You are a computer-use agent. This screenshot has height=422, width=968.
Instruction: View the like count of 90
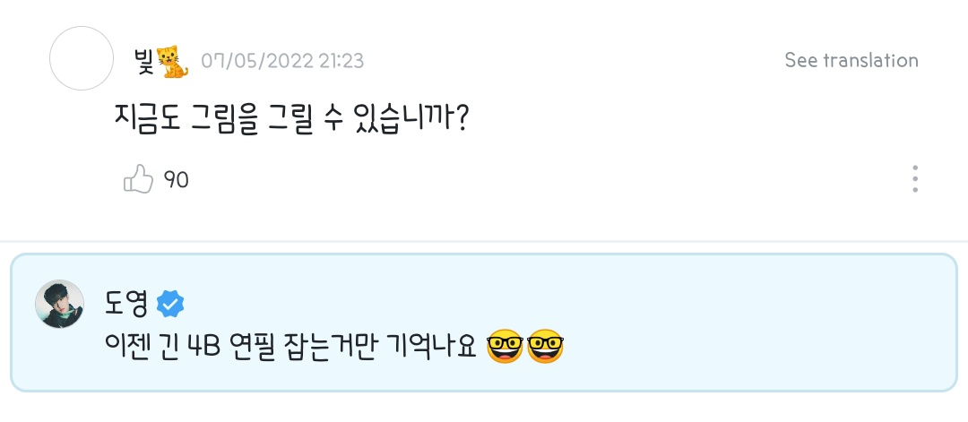tap(176, 180)
